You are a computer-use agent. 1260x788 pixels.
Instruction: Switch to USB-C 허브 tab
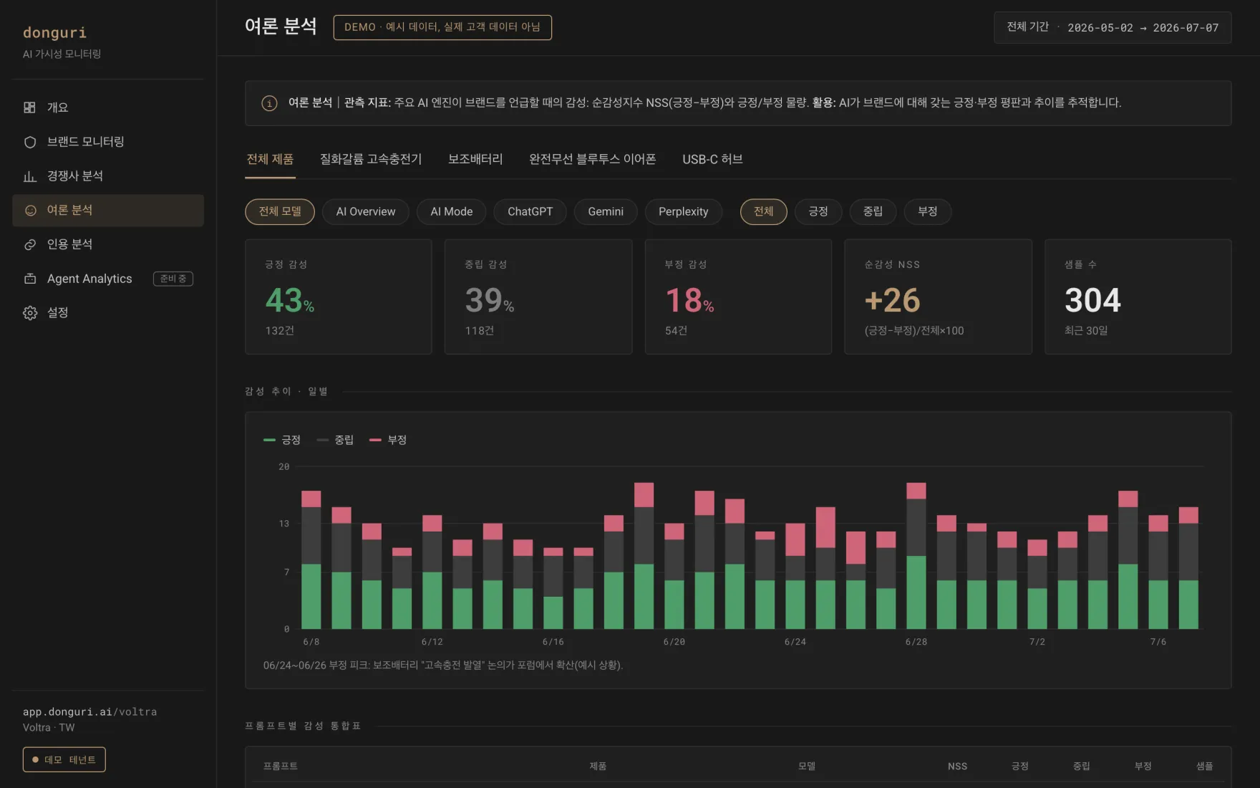pos(712,159)
